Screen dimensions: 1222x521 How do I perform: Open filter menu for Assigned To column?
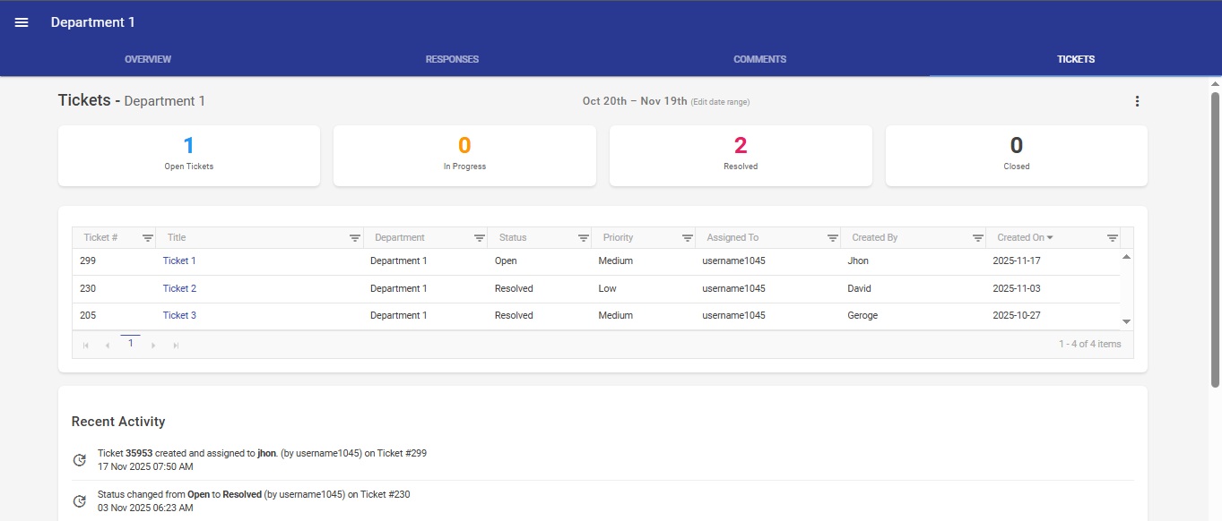833,238
